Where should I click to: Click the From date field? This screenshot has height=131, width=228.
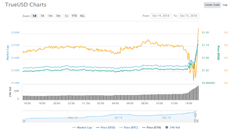tap(161, 16)
